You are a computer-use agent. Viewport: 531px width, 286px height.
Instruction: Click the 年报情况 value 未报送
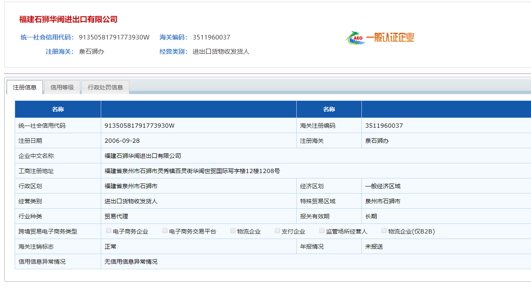tap(374, 247)
